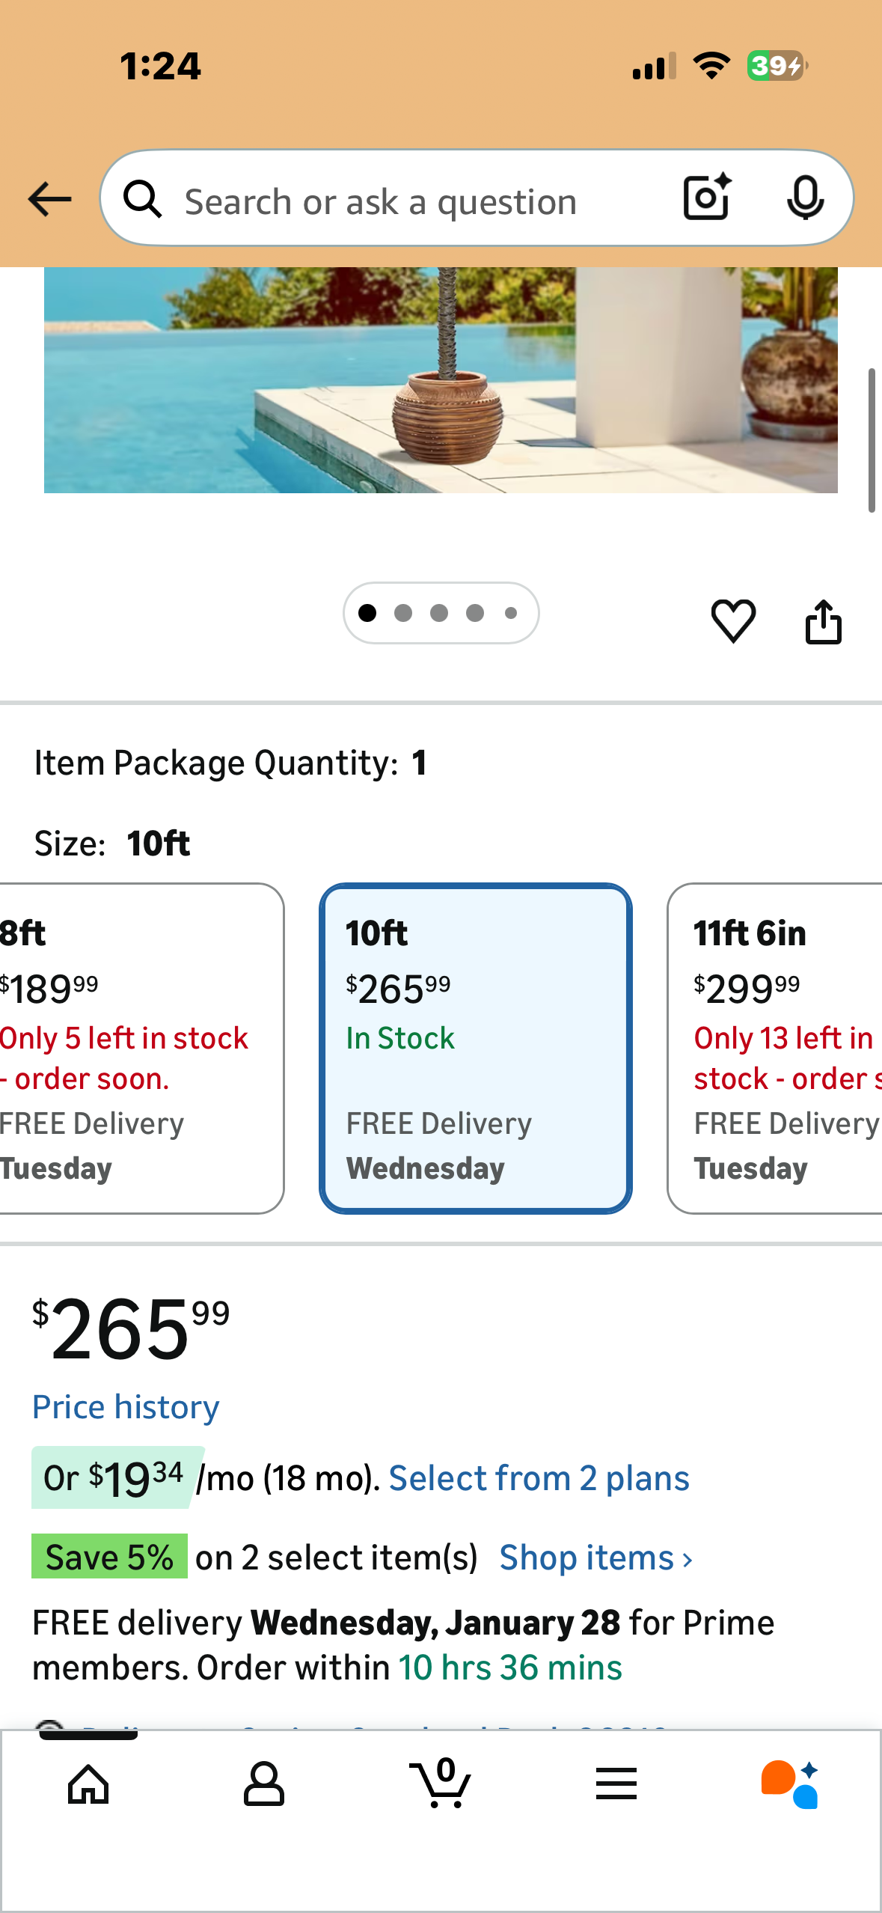Open the account profile tab
882x1913 pixels.
[x=264, y=1784]
